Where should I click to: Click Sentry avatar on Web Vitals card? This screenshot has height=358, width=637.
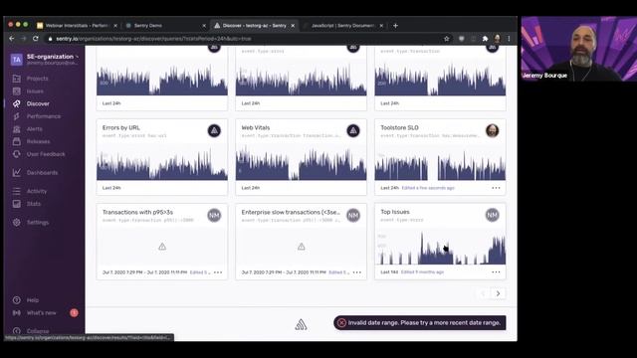[x=353, y=130]
